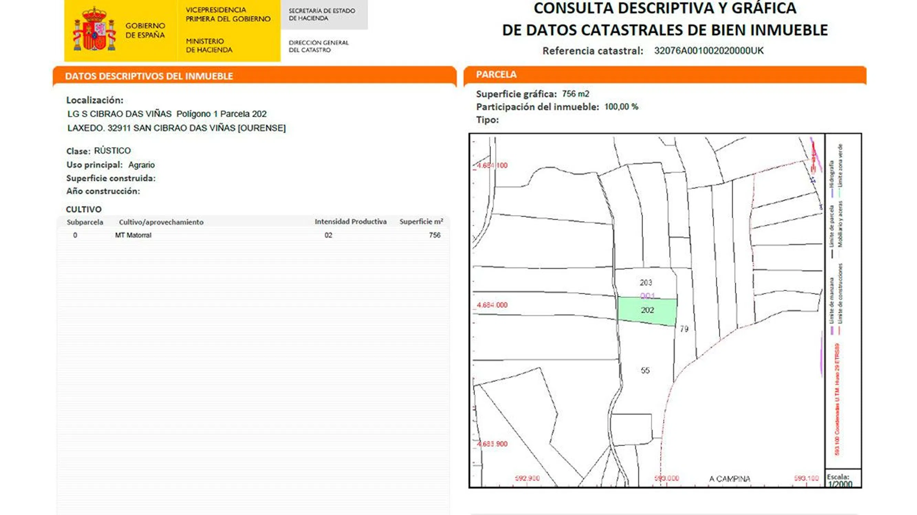Click parcel 203 on the map

pyautogui.click(x=645, y=283)
